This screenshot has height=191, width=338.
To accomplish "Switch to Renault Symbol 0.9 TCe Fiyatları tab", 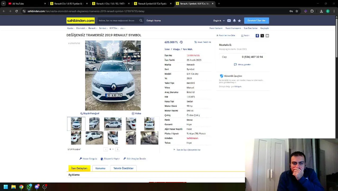I will coord(152,4).
